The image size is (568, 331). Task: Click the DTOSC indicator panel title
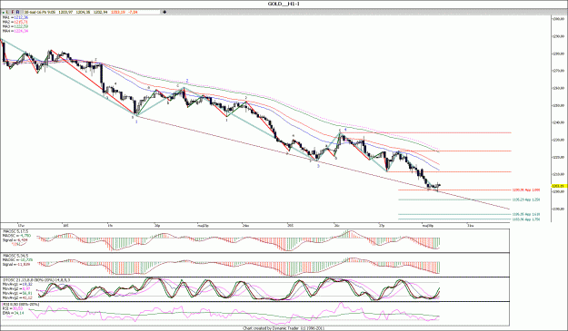(x=36, y=279)
